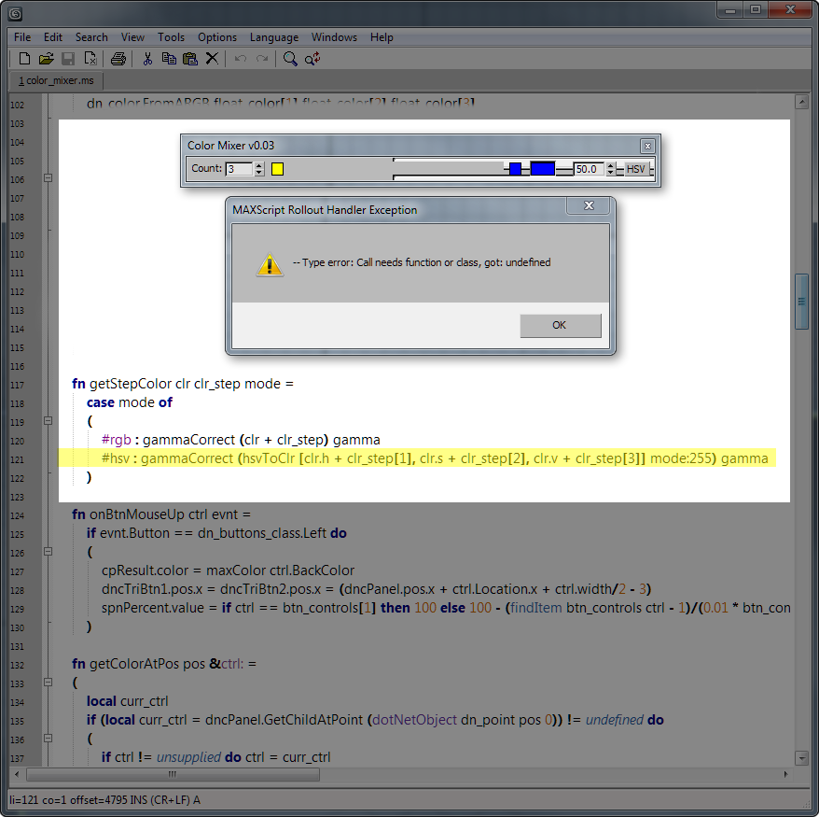Viewport: 819px width, 817px height.
Task: Toggle the HSV mode button in Color Mixer
Action: pos(636,169)
